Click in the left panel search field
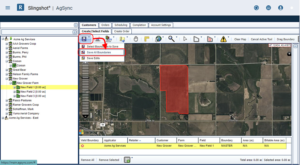The height and width of the screenshot is (165, 300). [37, 32]
